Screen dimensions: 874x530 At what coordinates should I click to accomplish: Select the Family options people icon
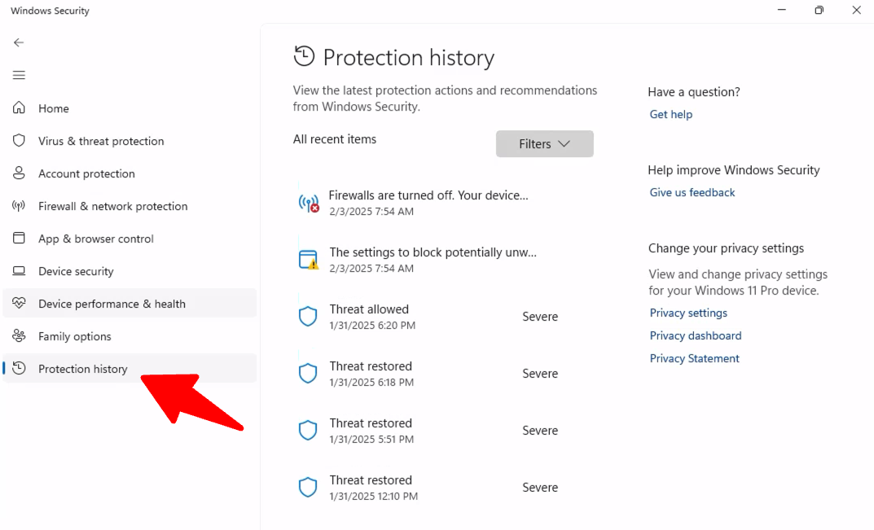(19, 335)
